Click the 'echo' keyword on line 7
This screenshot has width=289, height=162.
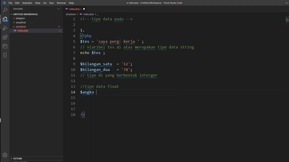(x=84, y=53)
